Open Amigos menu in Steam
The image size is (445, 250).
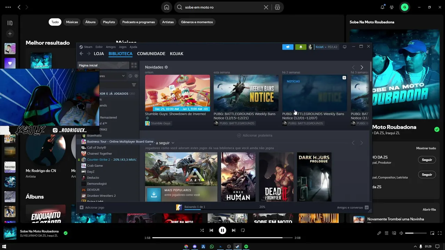click(111, 47)
